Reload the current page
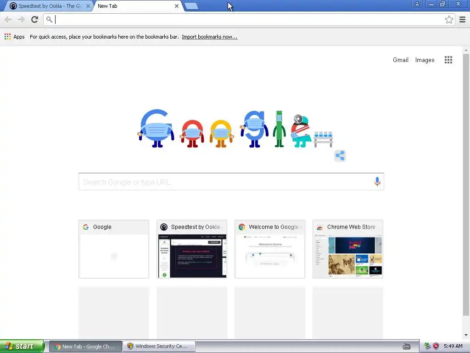Viewport: 470px width, 353px height. click(x=34, y=20)
